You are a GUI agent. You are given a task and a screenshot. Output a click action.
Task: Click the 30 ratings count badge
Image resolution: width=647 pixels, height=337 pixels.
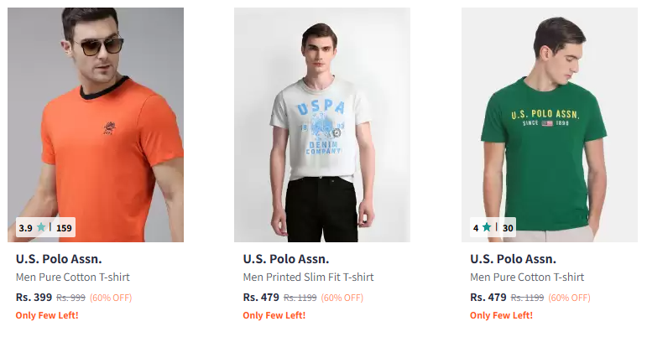(508, 228)
